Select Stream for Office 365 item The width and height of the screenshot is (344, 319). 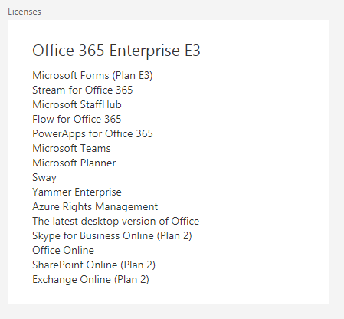(x=83, y=90)
